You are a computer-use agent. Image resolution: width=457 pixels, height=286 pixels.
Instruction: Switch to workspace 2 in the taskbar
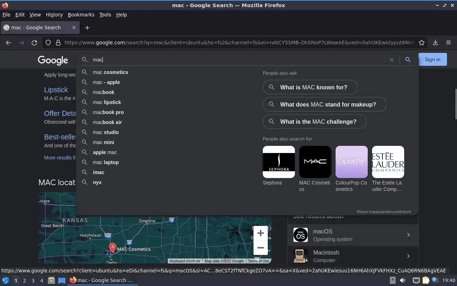click(x=24, y=281)
